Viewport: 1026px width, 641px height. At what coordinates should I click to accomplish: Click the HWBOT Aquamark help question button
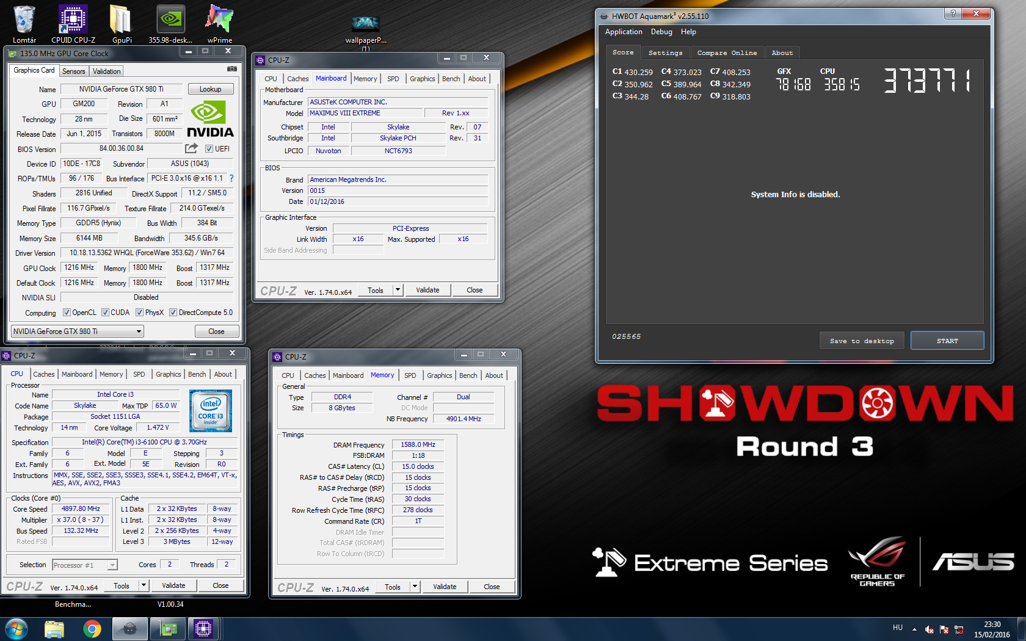953,13
